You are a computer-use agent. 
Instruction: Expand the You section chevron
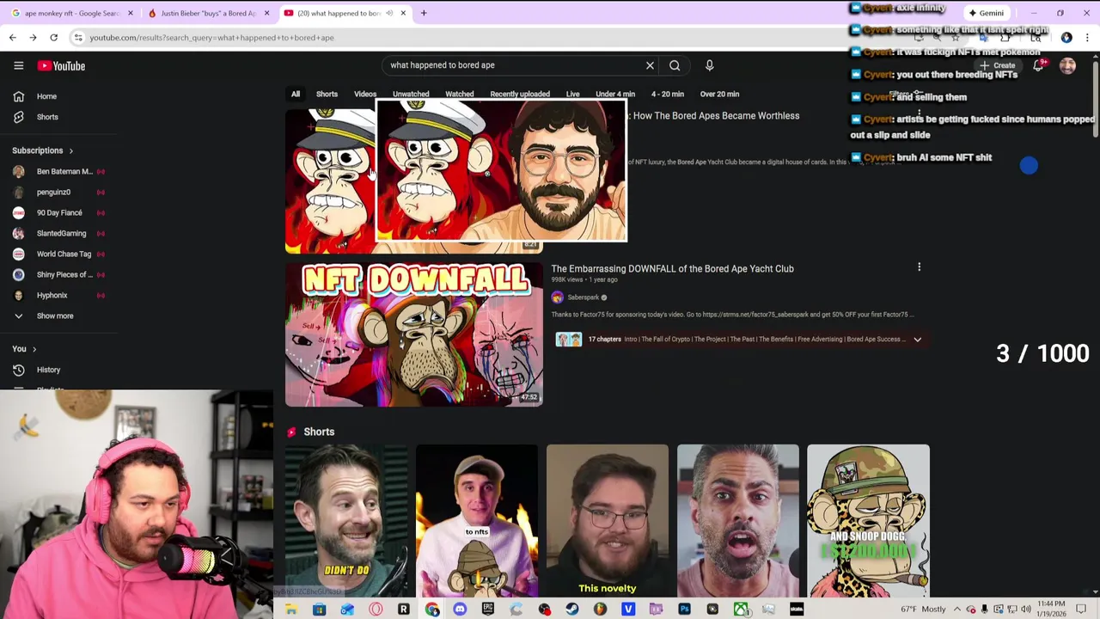point(34,349)
